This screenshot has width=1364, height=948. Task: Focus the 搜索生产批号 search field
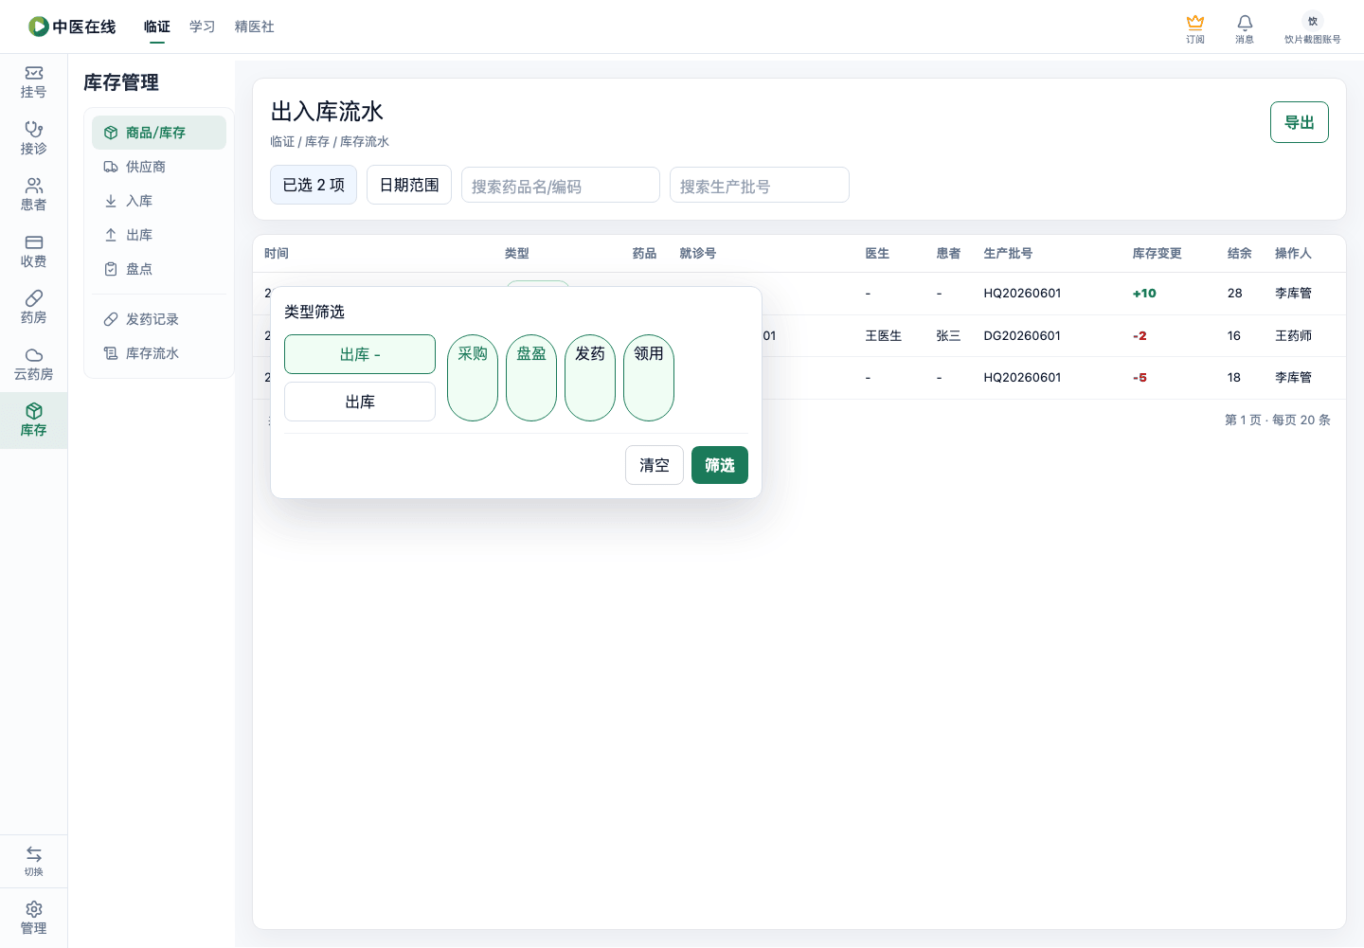tap(760, 186)
